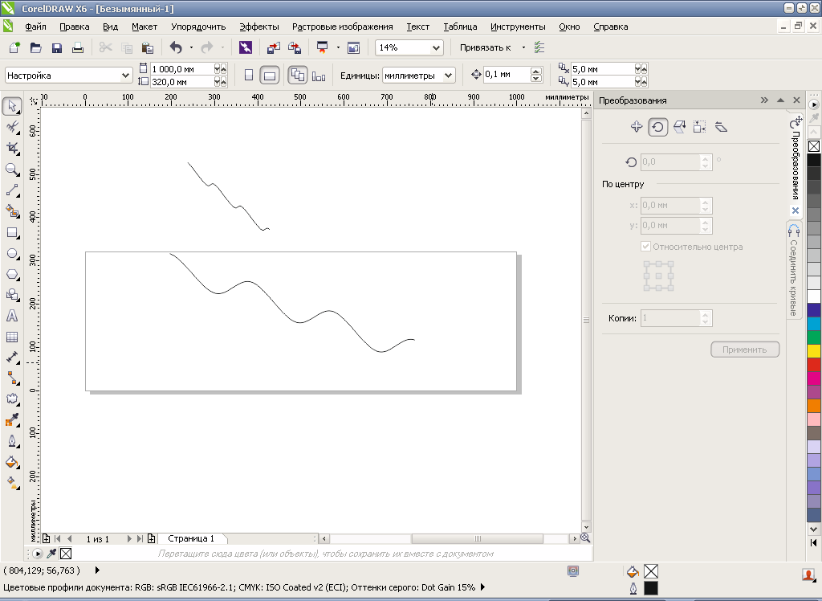Screen dimensions: 822x601
Task: Click the Save icon in the toolbar
Action: click(57, 48)
